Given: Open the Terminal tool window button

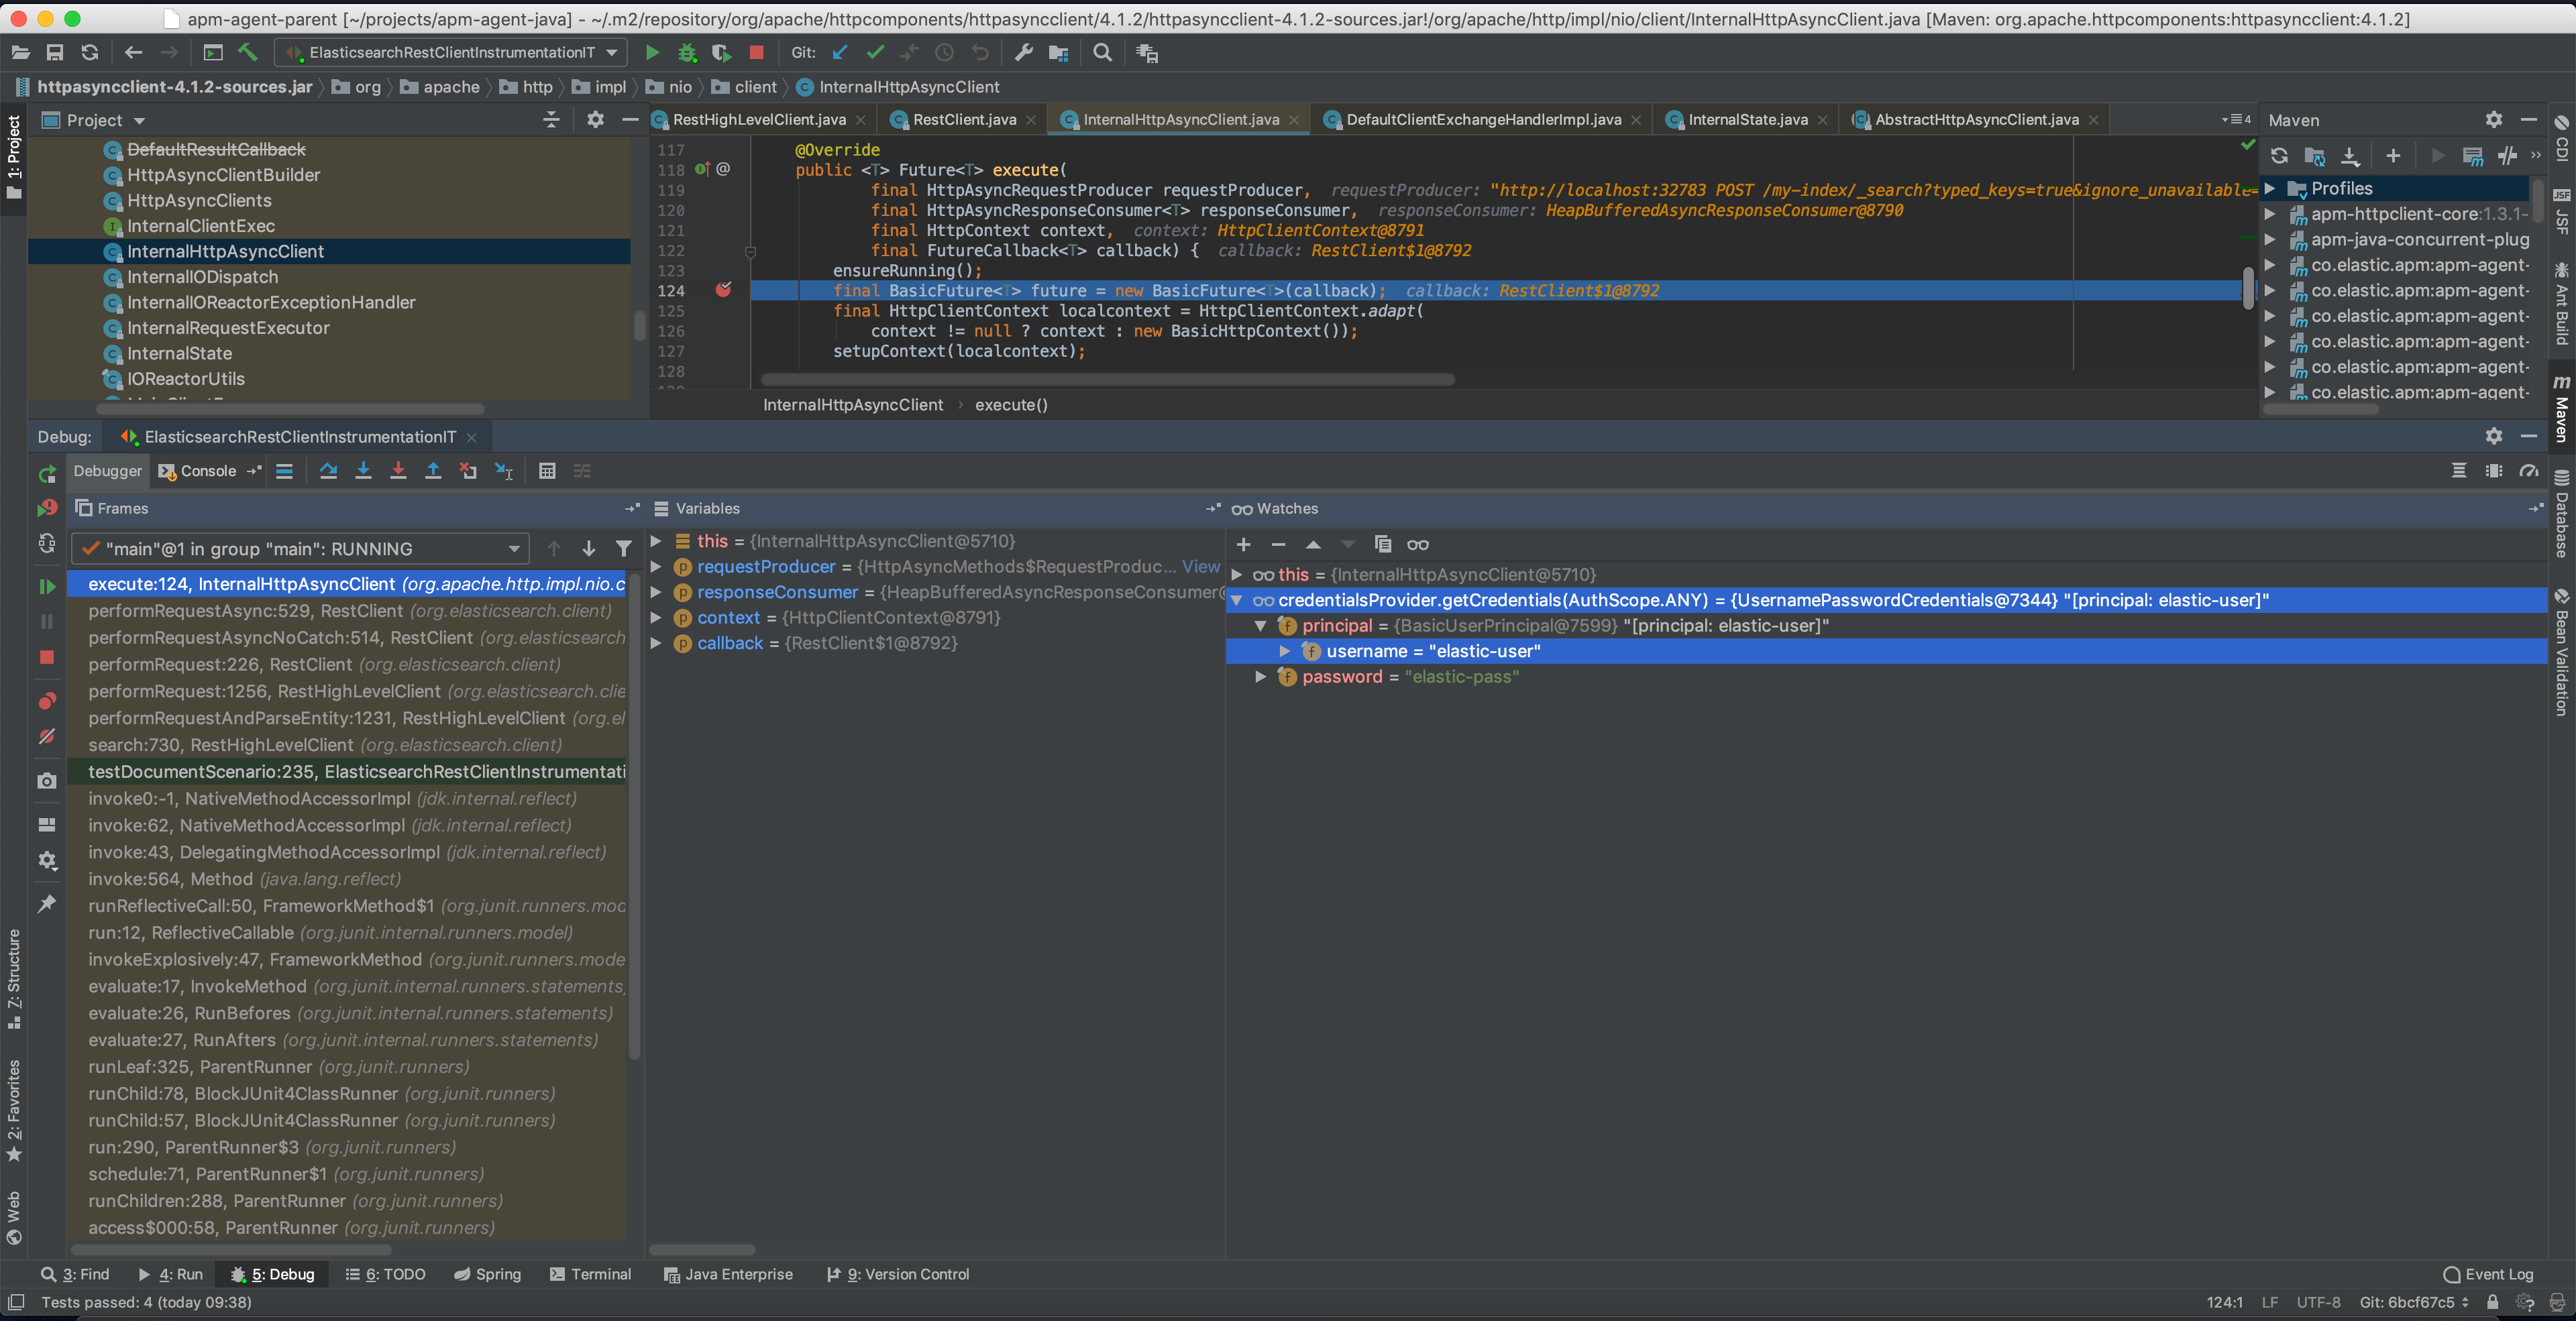Looking at the screenshot, I should 590,1274.
